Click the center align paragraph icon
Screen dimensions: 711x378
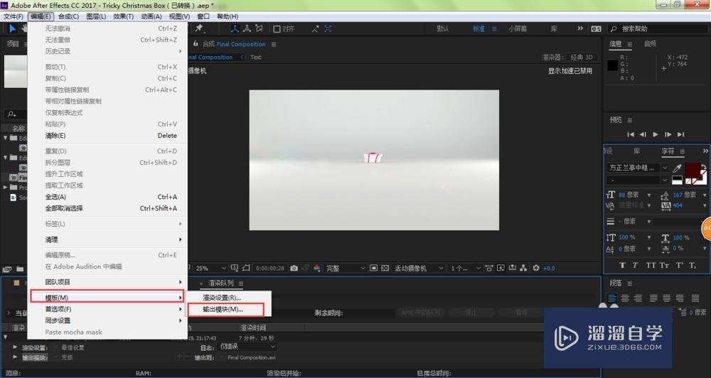pyautogui.click(x=625, y=298)
